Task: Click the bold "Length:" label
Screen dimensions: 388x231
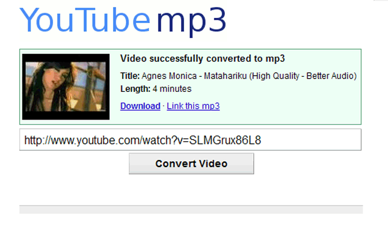Action: click(x=135, y=89)
